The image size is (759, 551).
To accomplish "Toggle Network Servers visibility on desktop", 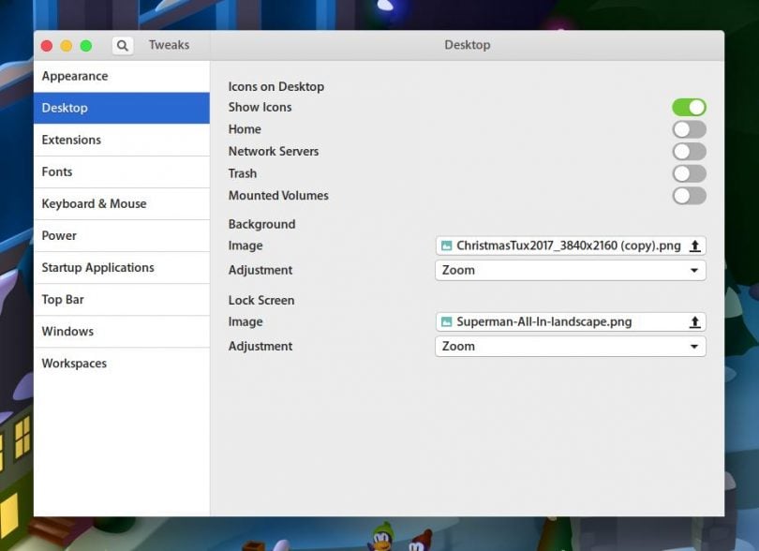I will pyautogui.click(x=690, y=151).
